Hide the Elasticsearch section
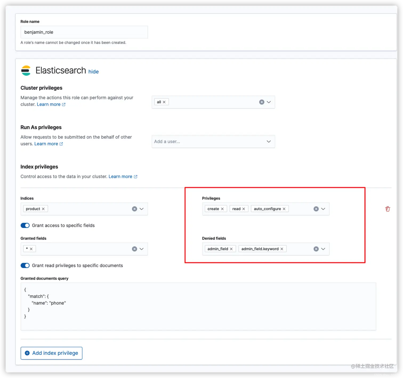The image size is (403, 378). click(94, 72)
